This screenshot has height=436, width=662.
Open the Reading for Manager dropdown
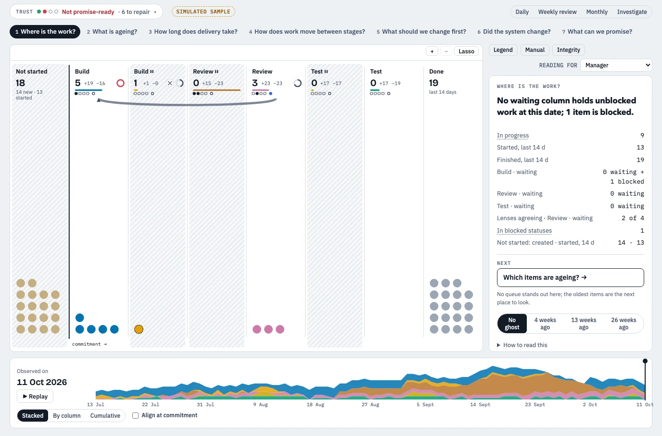click(616, 65)
